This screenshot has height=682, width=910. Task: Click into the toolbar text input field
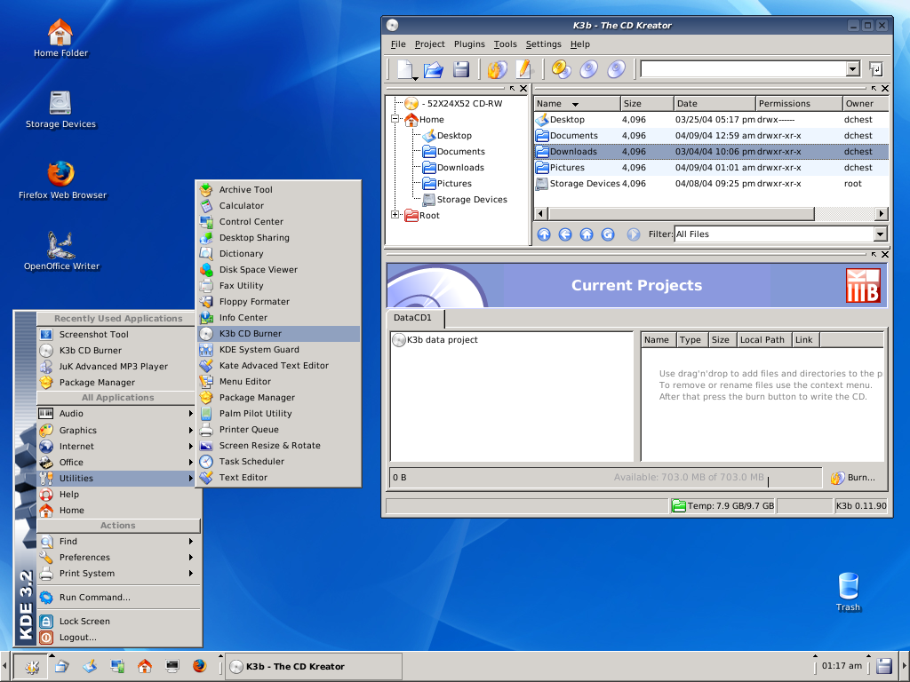coord(744,69)
